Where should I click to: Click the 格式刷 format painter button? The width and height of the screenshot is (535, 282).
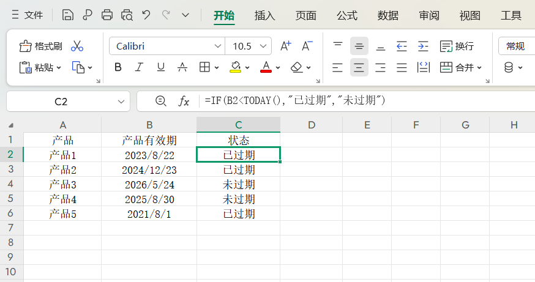tap(41, 46)
